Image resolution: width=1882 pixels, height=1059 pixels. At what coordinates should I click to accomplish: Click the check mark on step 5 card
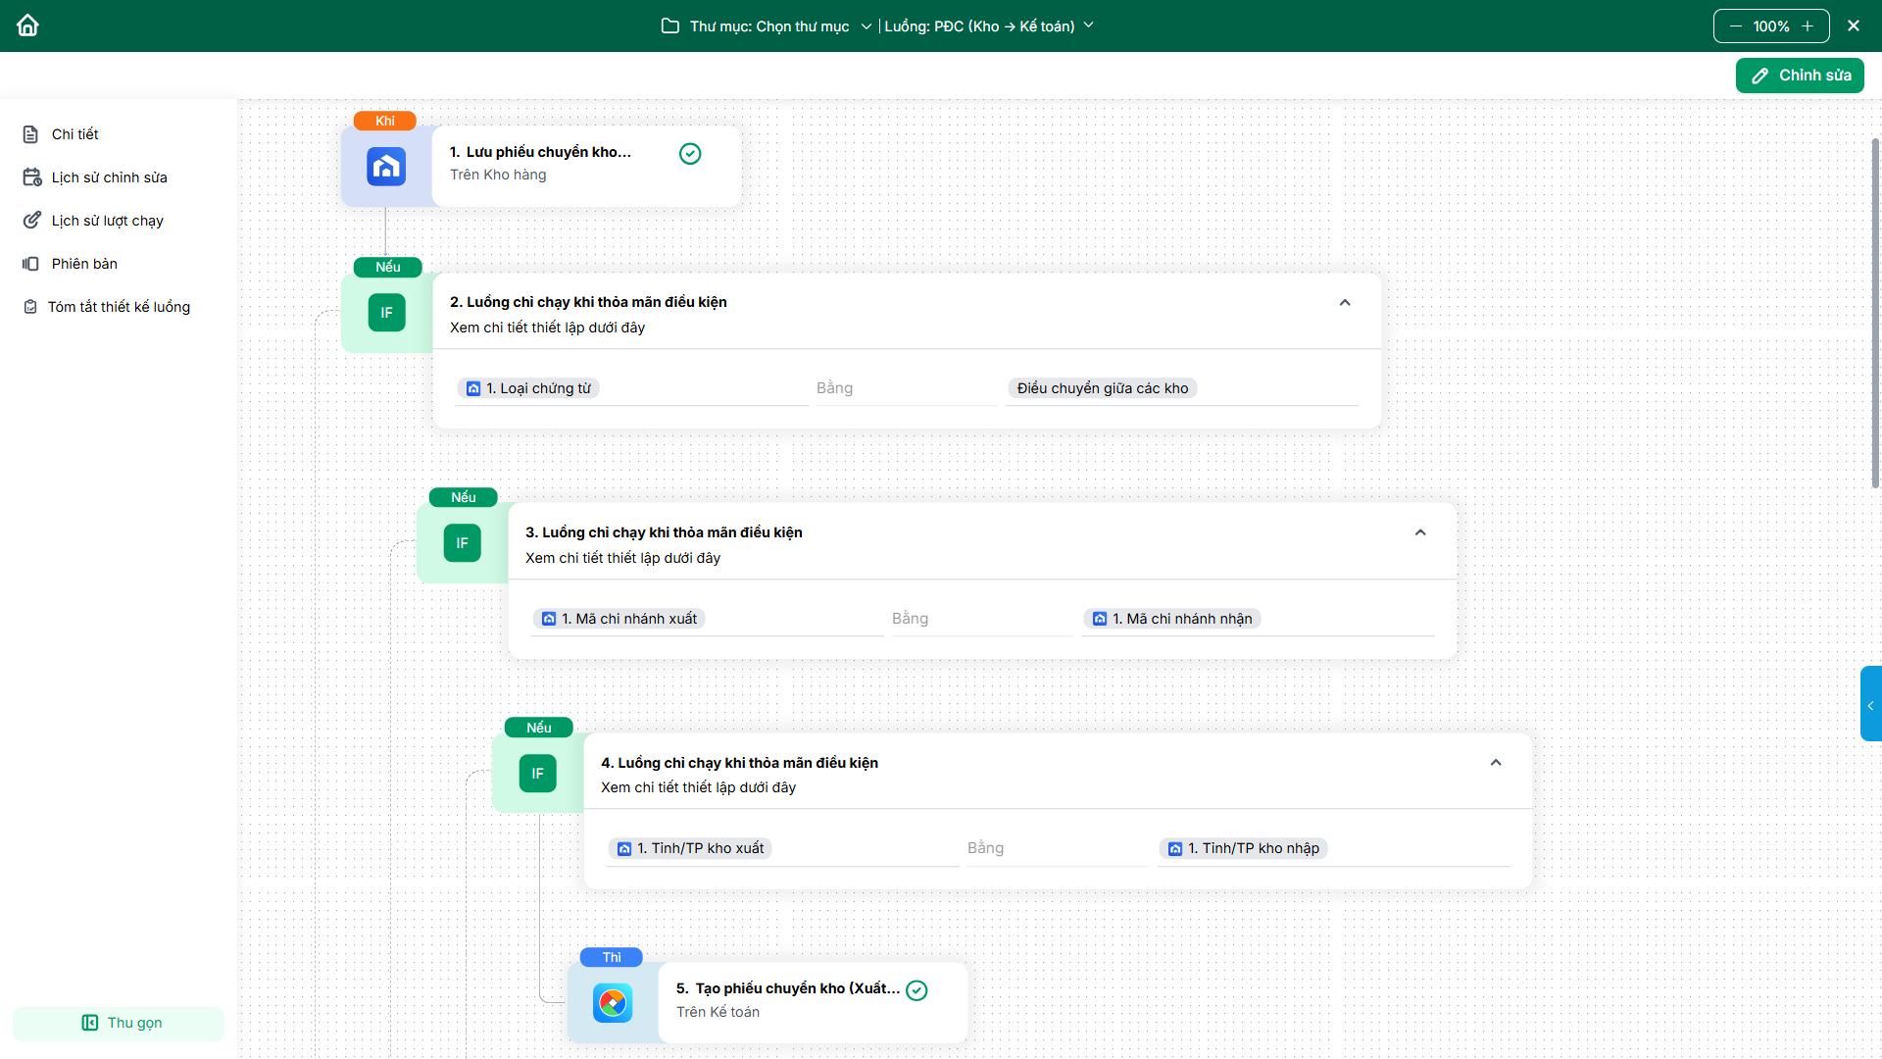(x=916, y=990)
